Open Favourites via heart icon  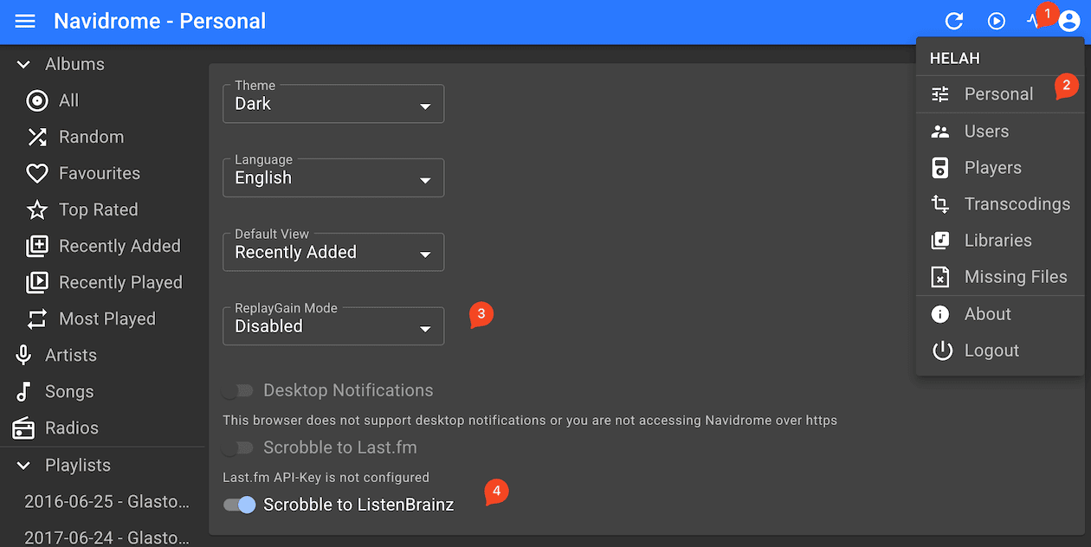(37, 173)
